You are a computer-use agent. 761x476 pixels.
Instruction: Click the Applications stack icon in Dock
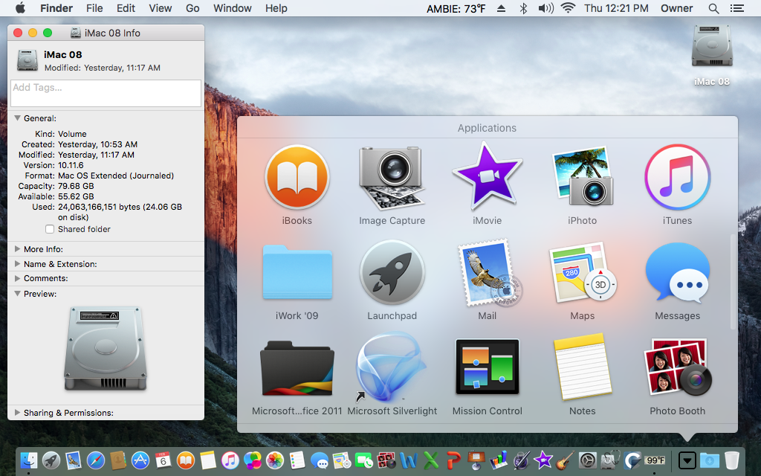[687, 460]
